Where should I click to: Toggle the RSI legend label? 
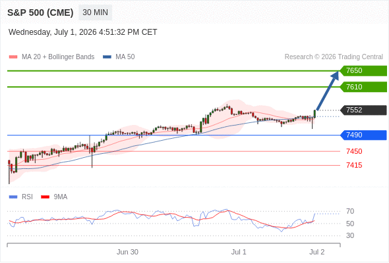(27, 197)
